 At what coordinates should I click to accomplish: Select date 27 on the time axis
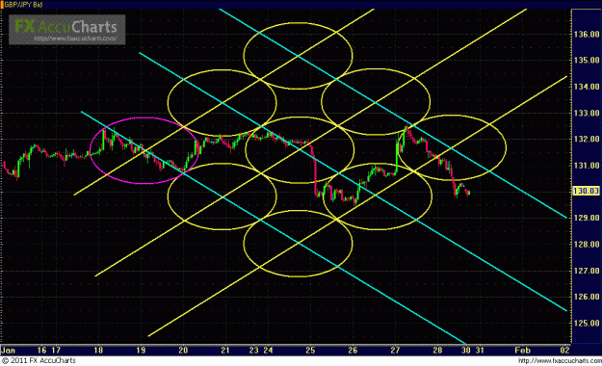[395, 351]
